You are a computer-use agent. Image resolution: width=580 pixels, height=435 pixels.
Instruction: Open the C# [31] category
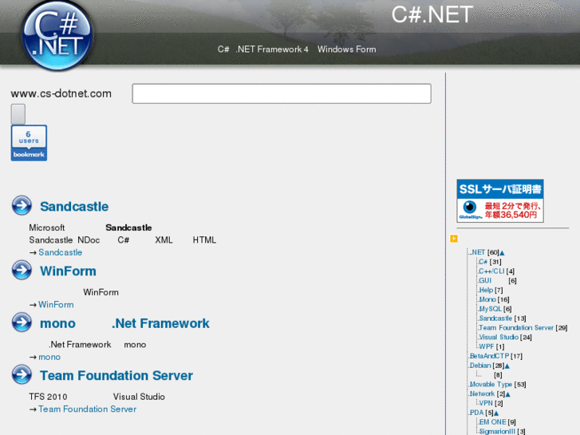[483, 262]
